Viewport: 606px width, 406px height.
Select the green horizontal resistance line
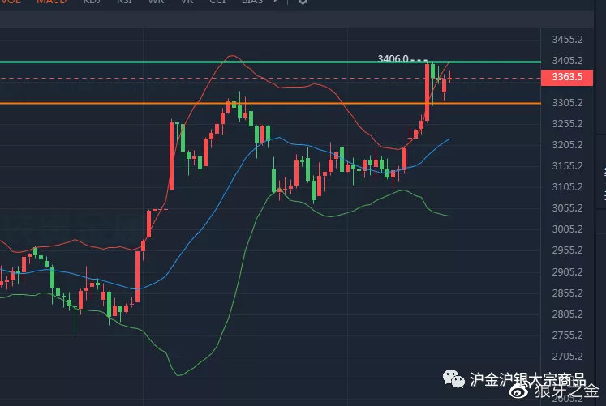coord(270,62)
